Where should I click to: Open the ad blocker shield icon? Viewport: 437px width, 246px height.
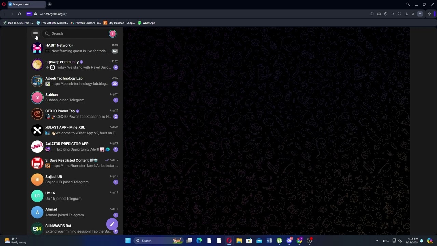pos(386,14)
